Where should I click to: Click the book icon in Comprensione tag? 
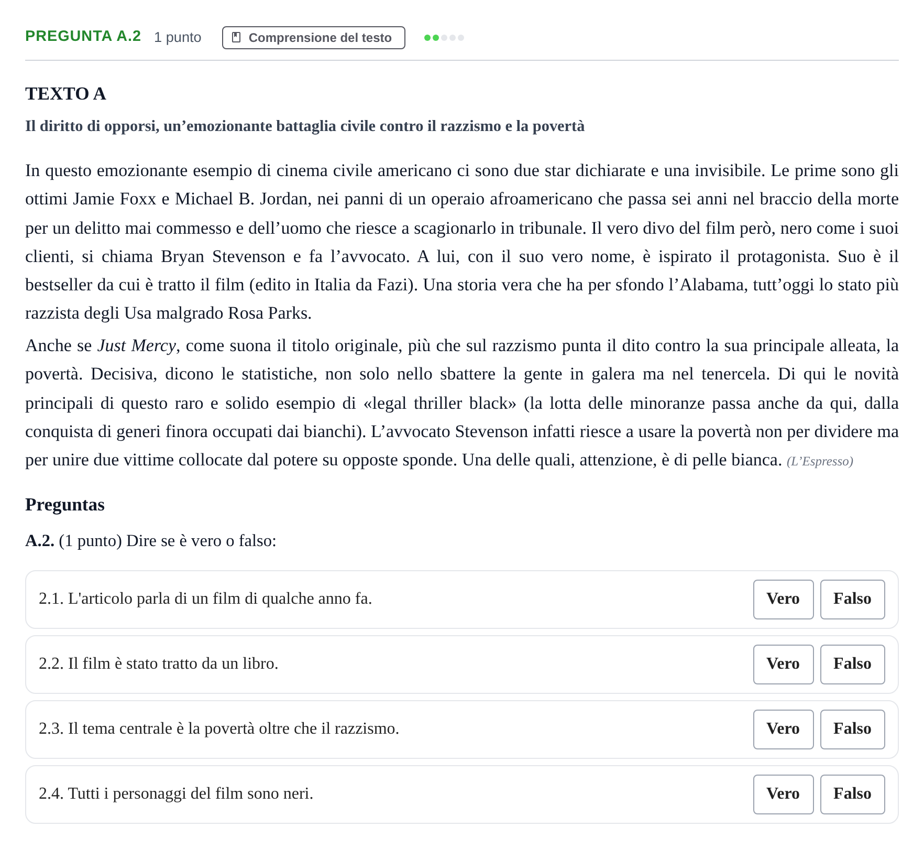[236, 38]
